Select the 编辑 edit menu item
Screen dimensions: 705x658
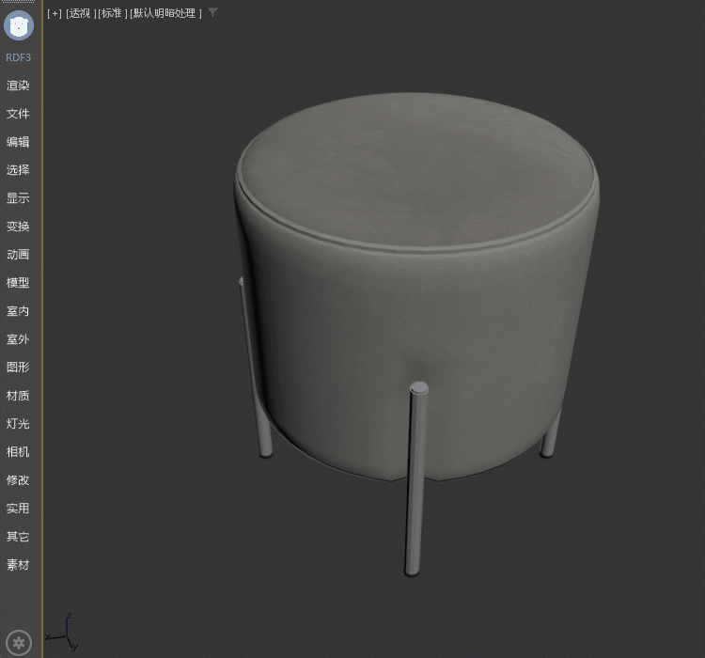tap(19, 142)
